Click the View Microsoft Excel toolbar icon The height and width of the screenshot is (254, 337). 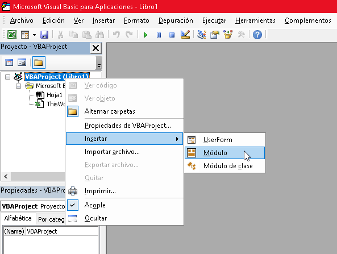(12, 35)
